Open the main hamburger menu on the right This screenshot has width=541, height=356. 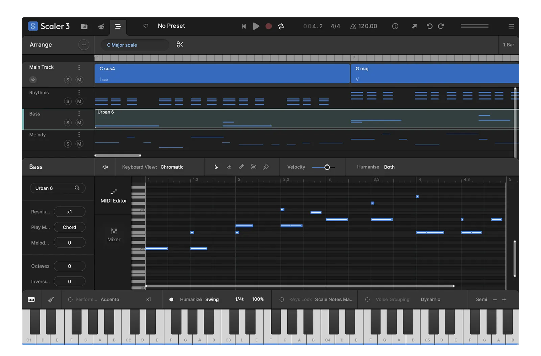pos(511,26)
